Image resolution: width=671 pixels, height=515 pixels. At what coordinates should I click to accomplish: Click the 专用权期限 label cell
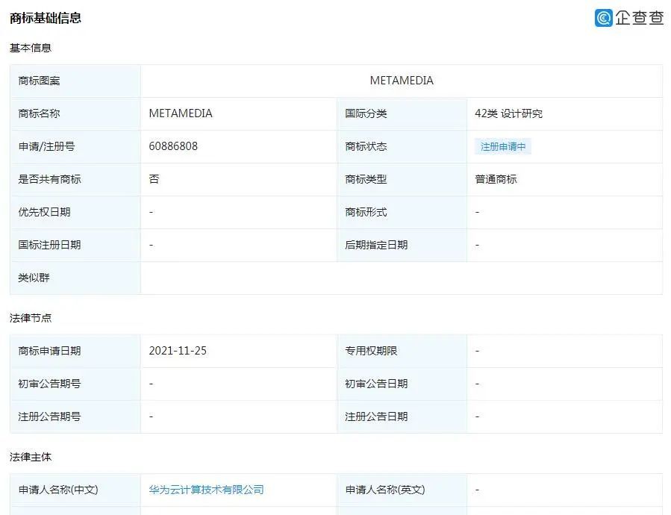[x=402, y=351]
